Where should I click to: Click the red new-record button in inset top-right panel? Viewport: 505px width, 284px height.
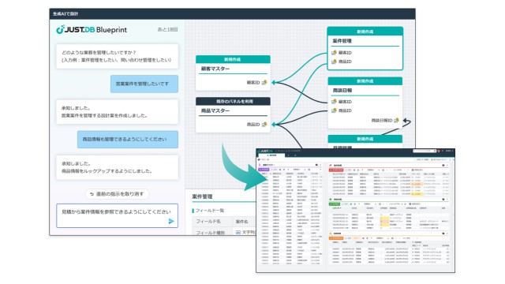click(335, 170)
